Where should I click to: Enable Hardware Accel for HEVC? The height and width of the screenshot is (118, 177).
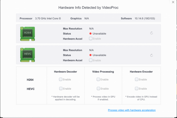[91, 60]
